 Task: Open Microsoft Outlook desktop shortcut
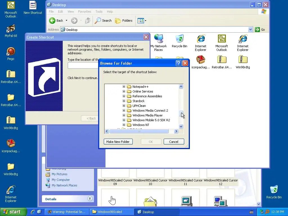coord(11,9)
